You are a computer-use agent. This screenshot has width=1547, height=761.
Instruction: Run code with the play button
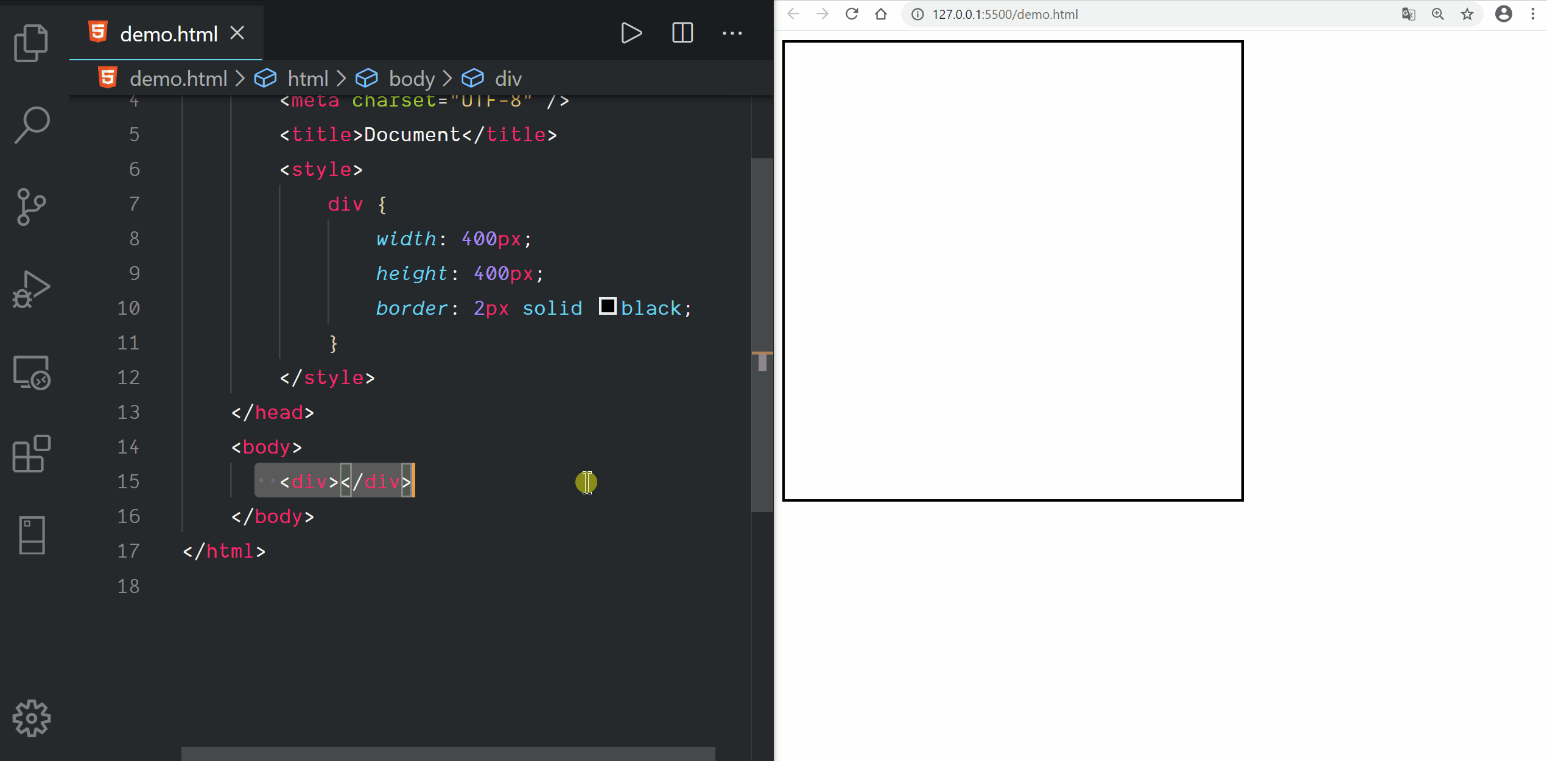click(x=631, y=33)
